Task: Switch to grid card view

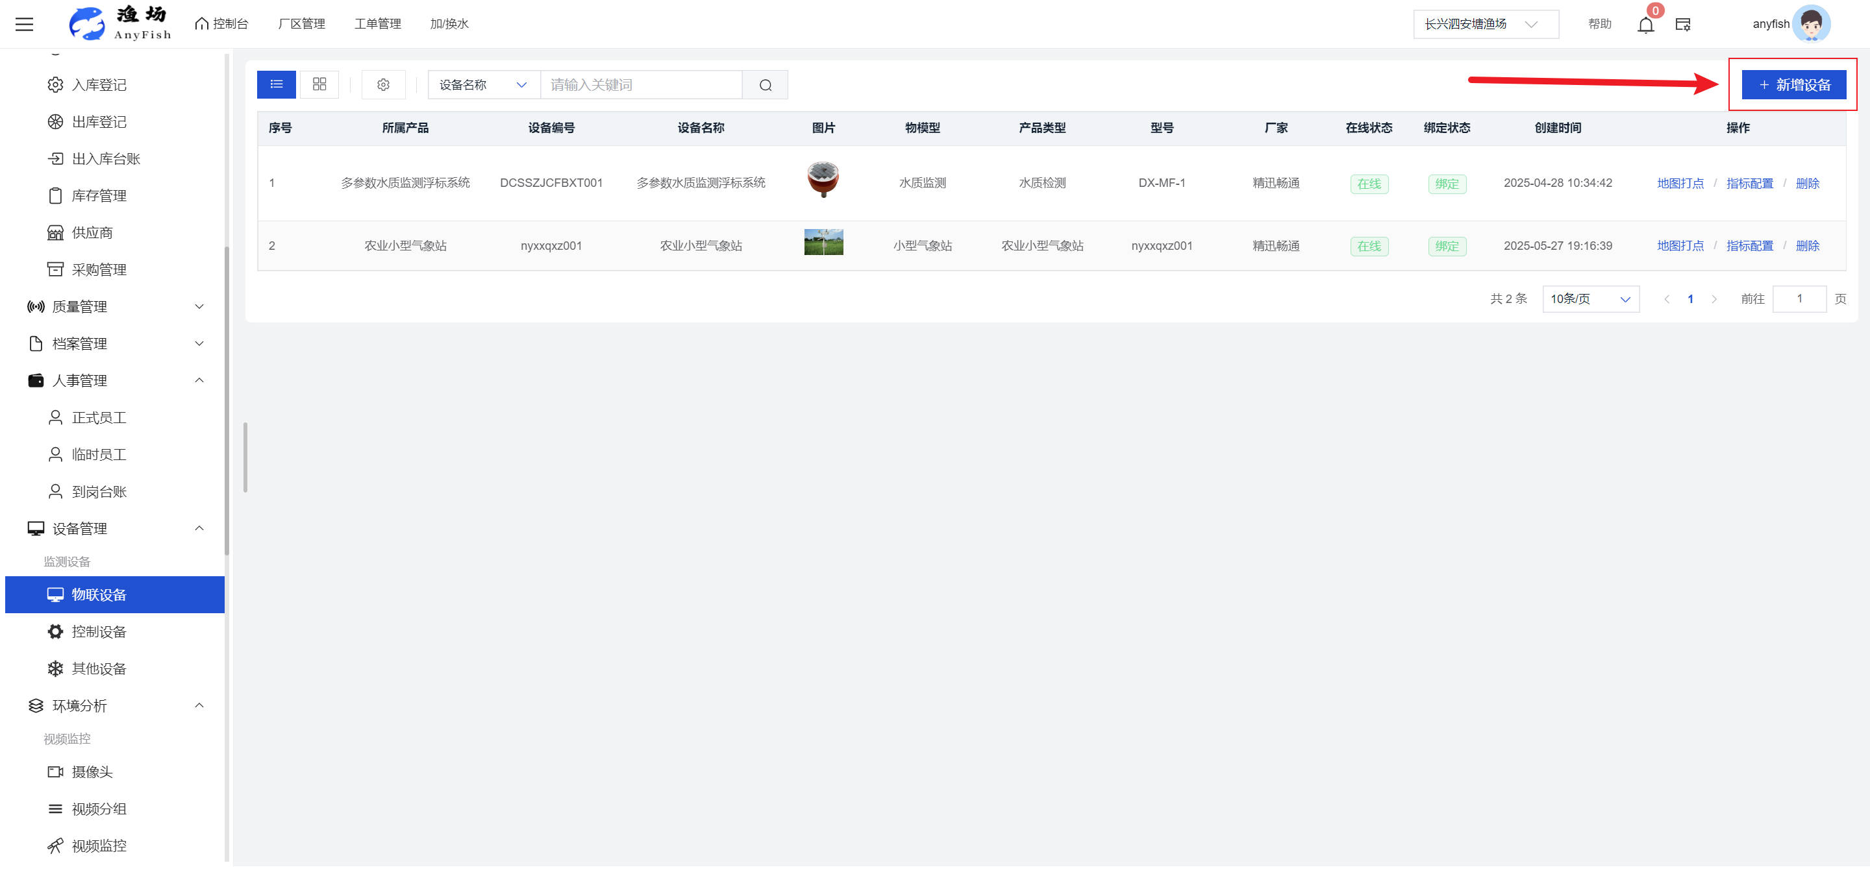Action: [x=319, y=84]
